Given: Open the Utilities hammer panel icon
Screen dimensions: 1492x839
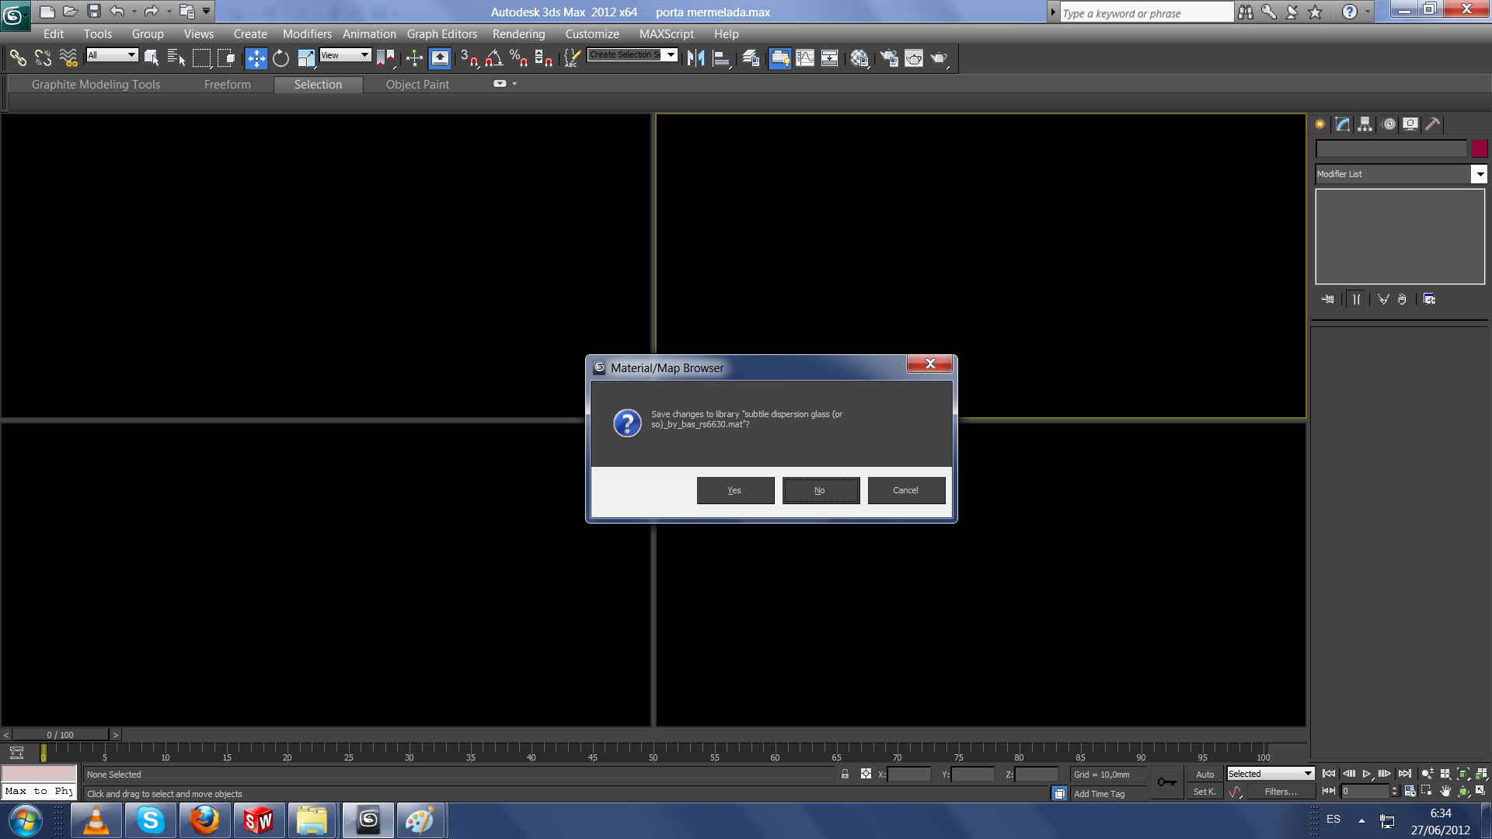Looking at the screenshot, I should point(1432,124).
